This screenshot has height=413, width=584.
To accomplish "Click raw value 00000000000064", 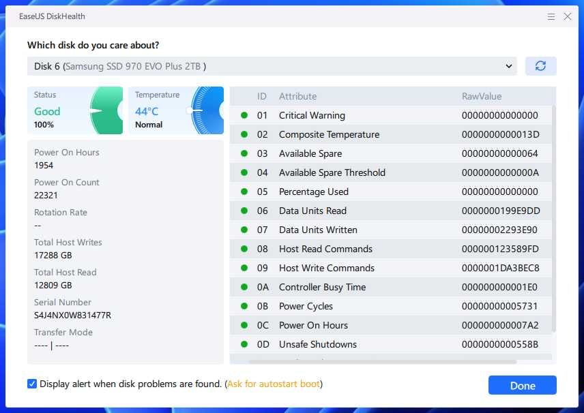I will (x=499, y=153).
